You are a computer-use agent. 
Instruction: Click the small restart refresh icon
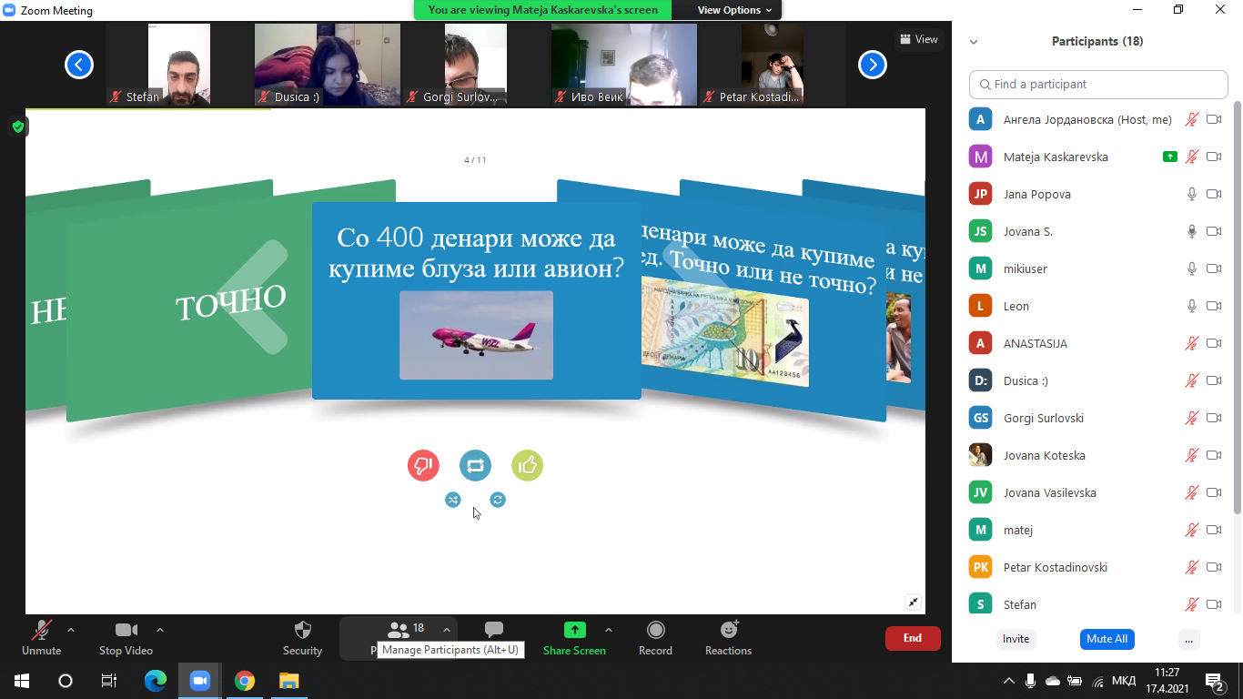498,500
